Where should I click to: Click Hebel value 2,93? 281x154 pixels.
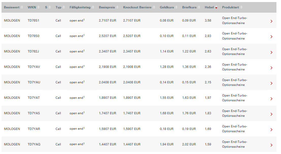tap(208, 36)
